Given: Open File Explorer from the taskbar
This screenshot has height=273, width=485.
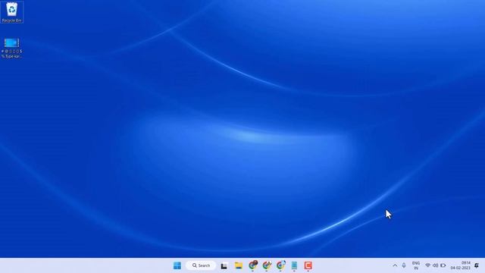Looking at the screenshot, I should (x=239, y=265).
